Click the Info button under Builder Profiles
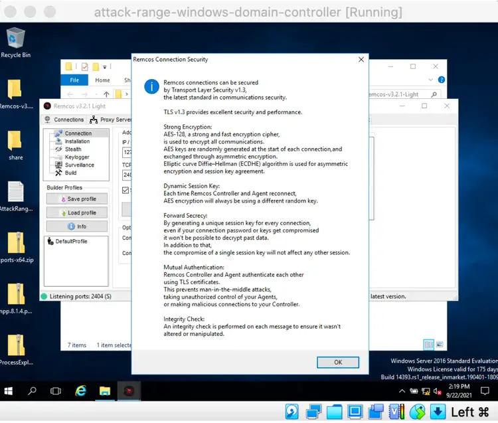 pos(76,226)
